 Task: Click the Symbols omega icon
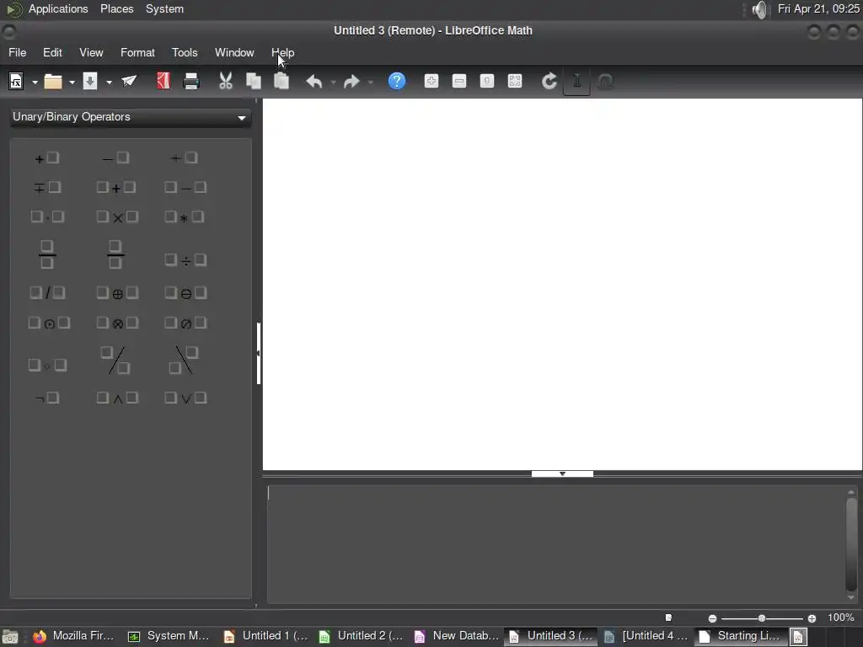pyautogui.click(x=605, y=82)
